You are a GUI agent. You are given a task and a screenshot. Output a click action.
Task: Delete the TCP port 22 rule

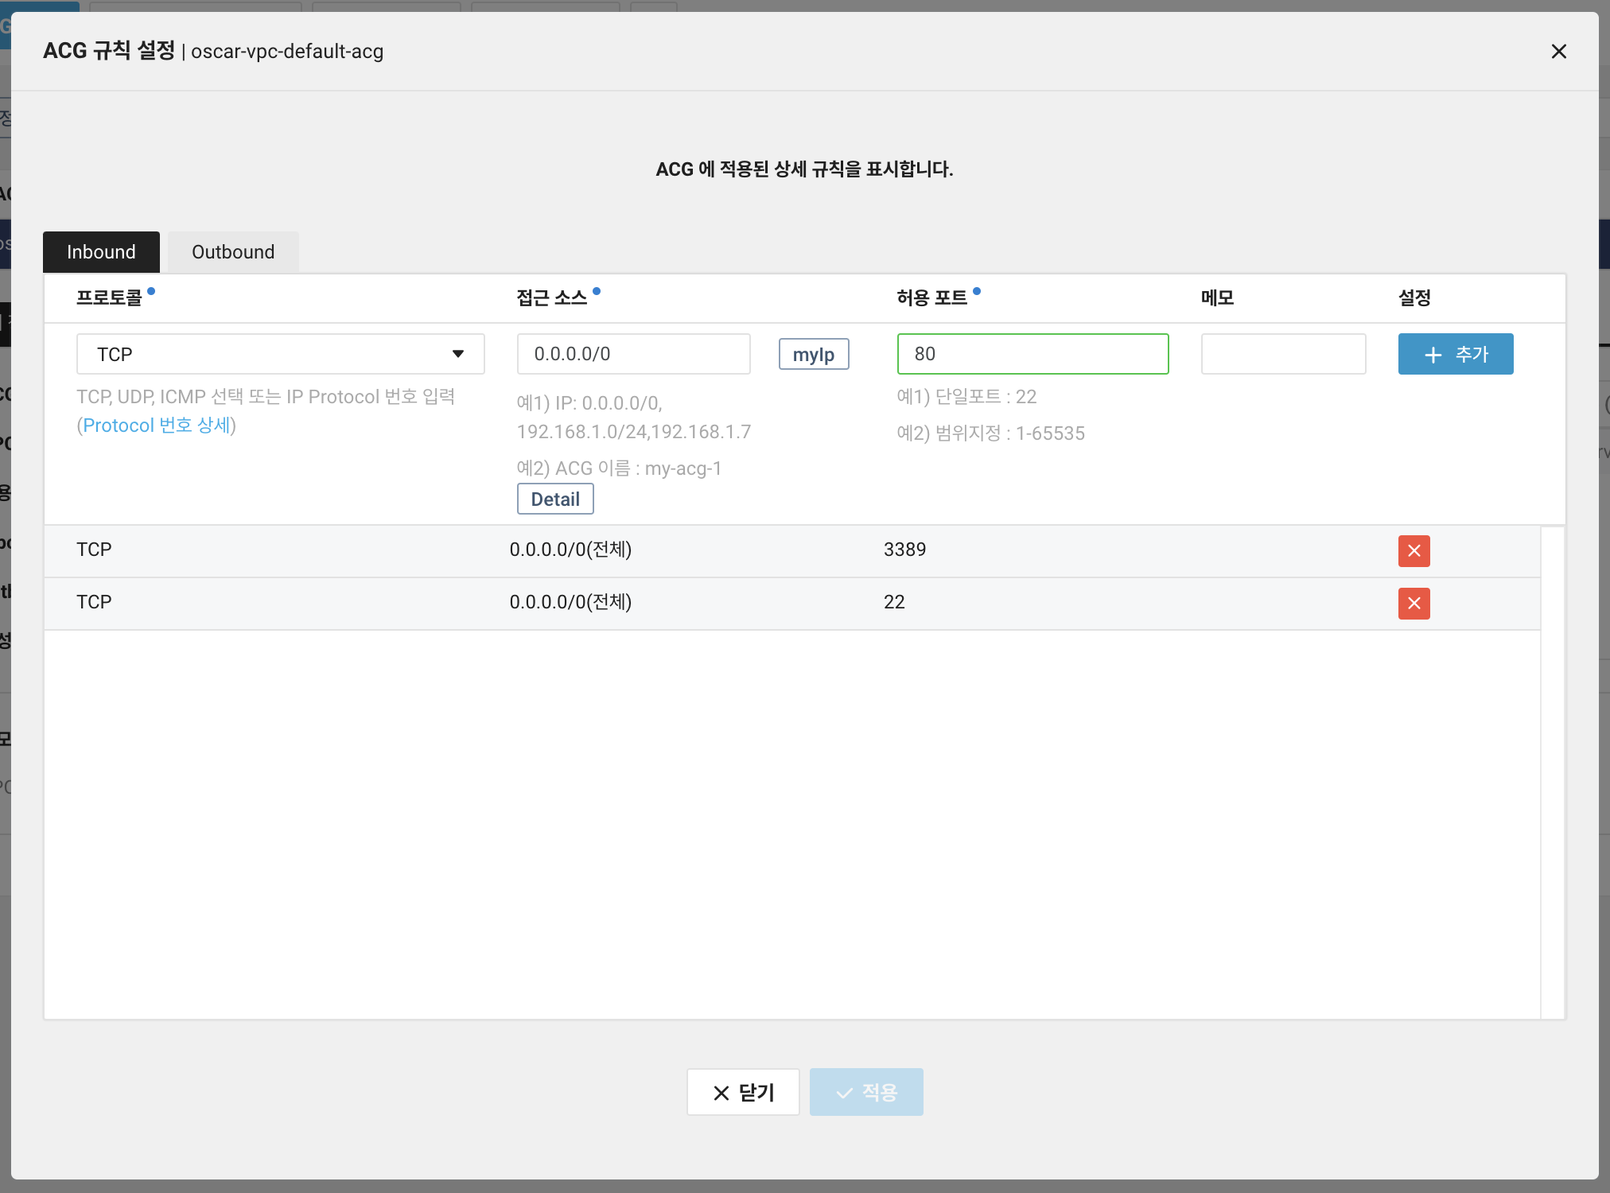pyautogui.click(x=1414, y=603)
